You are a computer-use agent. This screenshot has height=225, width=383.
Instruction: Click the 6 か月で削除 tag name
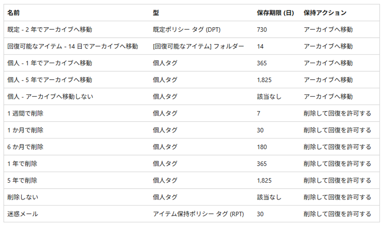tap(25, 147)
